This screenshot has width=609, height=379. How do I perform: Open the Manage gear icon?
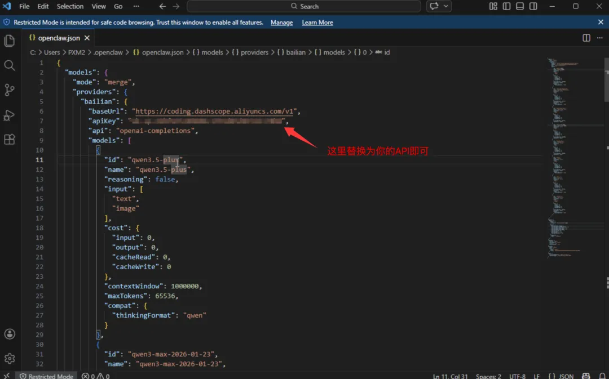point(10,358)
